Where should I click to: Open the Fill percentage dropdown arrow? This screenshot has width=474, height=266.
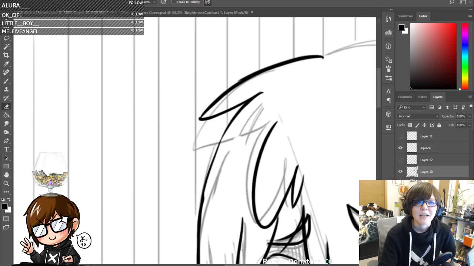[x=470, y=125]
